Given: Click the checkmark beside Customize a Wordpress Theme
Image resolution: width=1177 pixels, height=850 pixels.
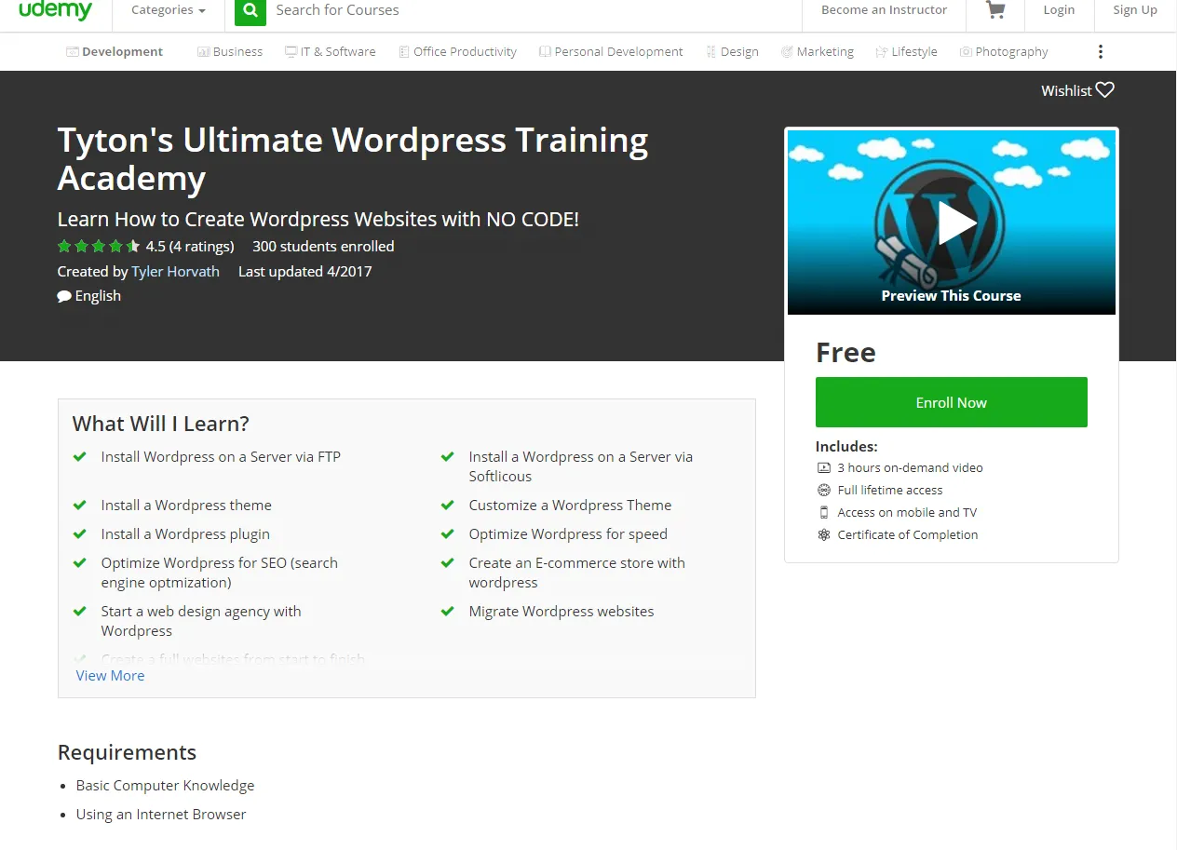Looking at the screenshot, I should click(x=448, y=506).
